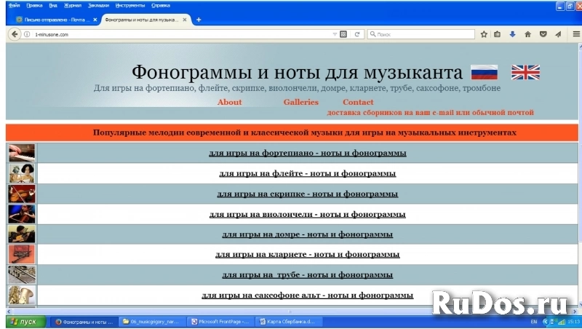Switch site to English via UK flag

pyautogui.click(x=525, y=72)
